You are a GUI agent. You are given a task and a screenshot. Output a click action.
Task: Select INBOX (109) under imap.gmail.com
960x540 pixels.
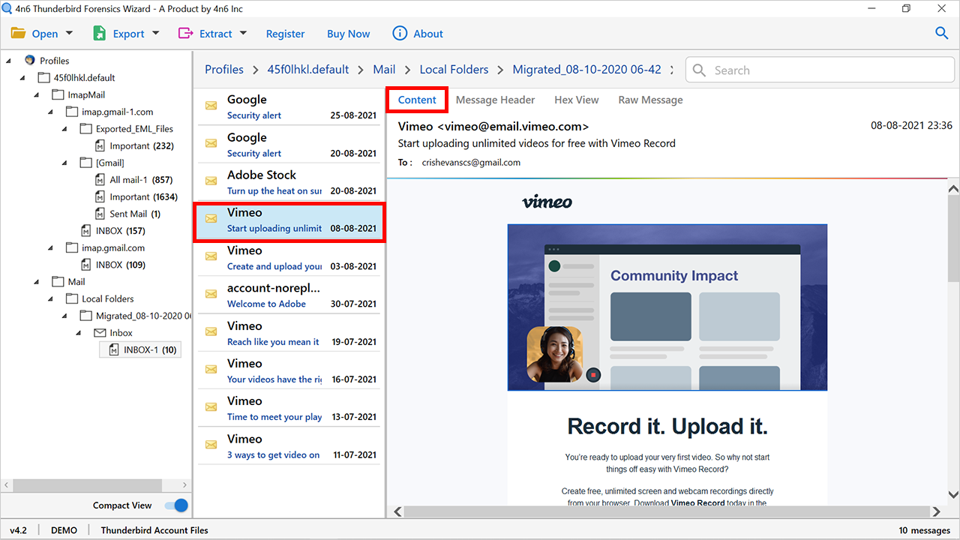tap(121, 265)
